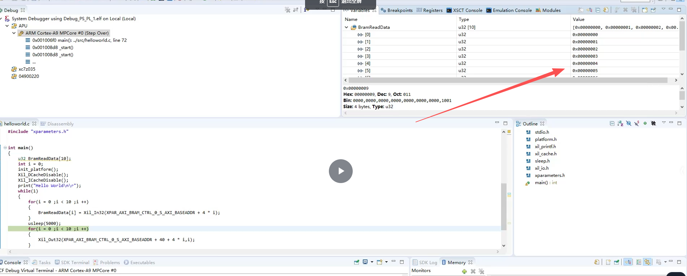Viewport: 687px width, 276px height.
Task: Toggle hide inactive elements in Outline toolbar
Action: pos(653,124)
